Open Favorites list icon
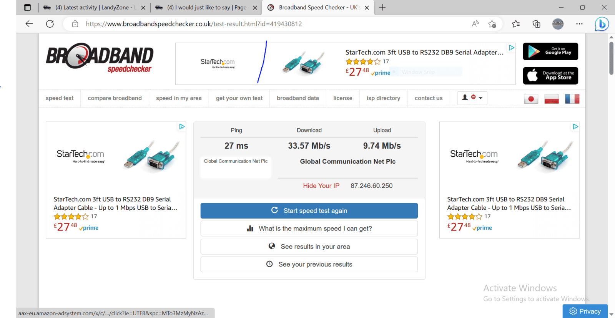 [x=516, y=24]
